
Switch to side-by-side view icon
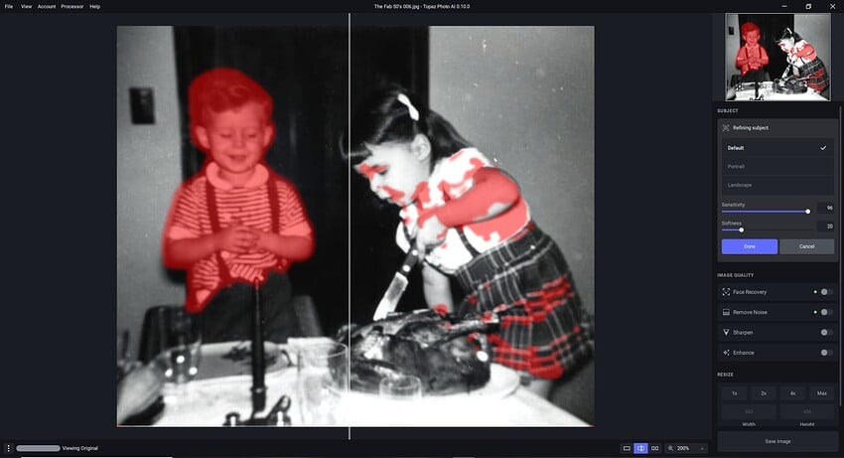tap(655, 449)
